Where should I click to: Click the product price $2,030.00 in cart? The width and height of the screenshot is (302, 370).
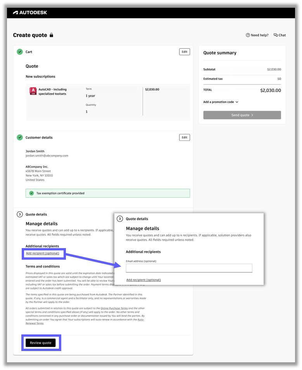click(x=152, y=89)
